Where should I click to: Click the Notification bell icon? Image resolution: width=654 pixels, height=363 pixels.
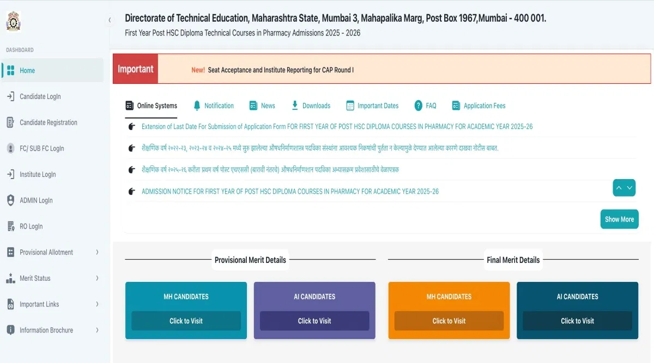[197, 106]
